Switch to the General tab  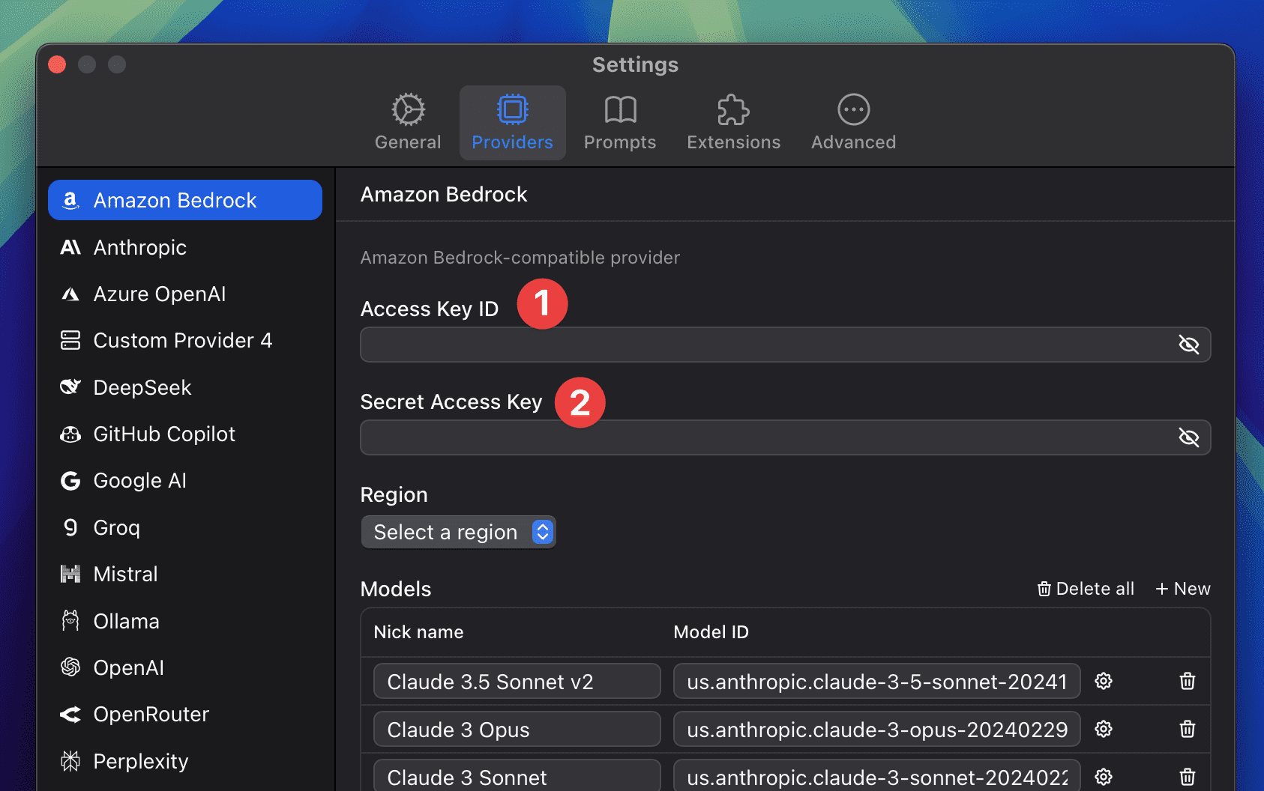coord(408,123)
